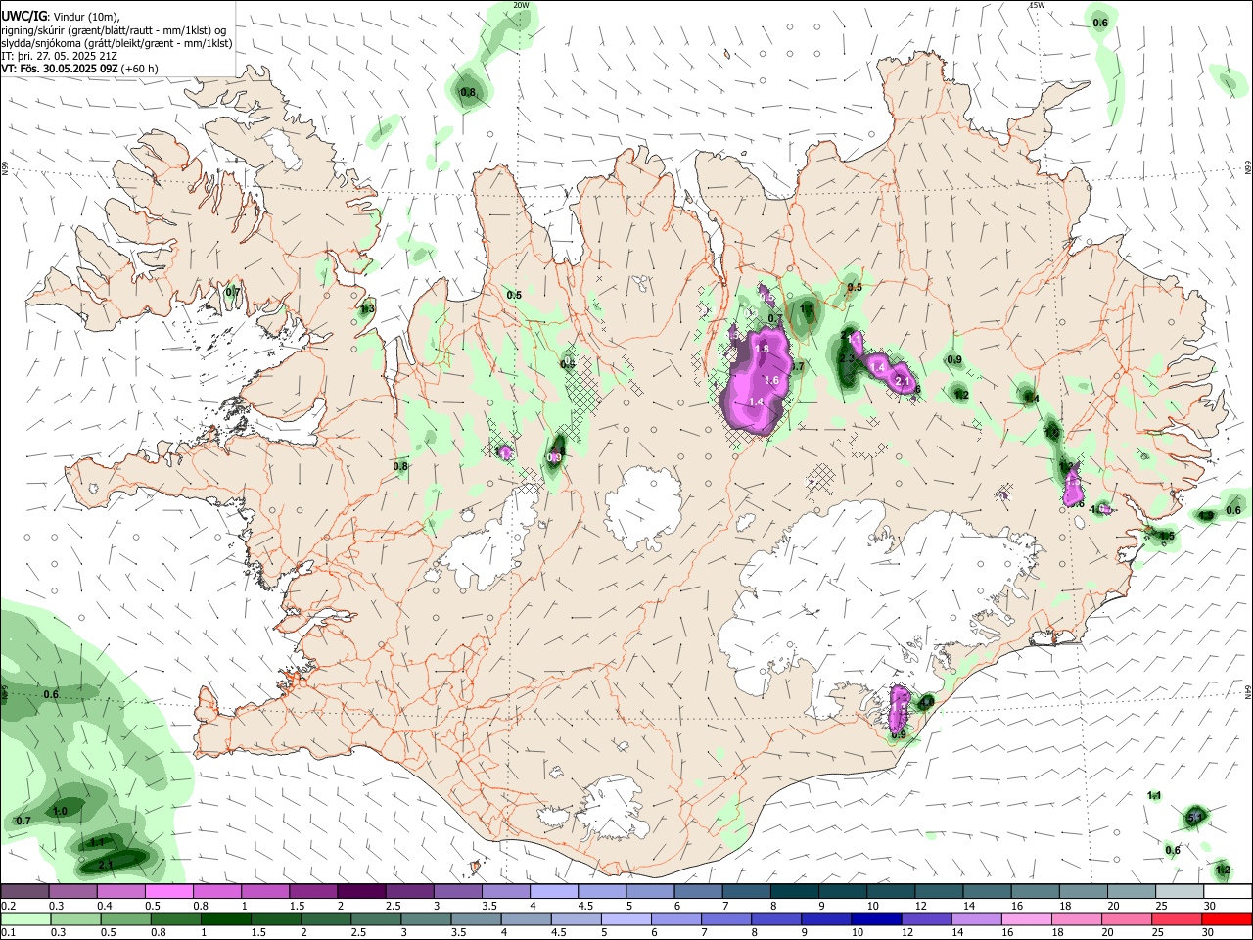Click the 3 violet swatch in upper scale
Viewport: 1253px width, 940px height.
(x=458, y=891)
